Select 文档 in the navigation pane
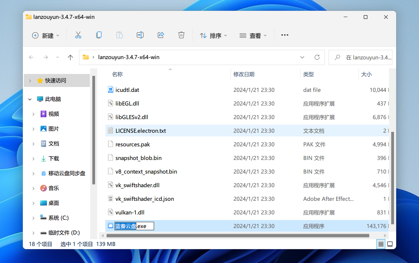Screen dimensions: 419x263 coord(54,144)
